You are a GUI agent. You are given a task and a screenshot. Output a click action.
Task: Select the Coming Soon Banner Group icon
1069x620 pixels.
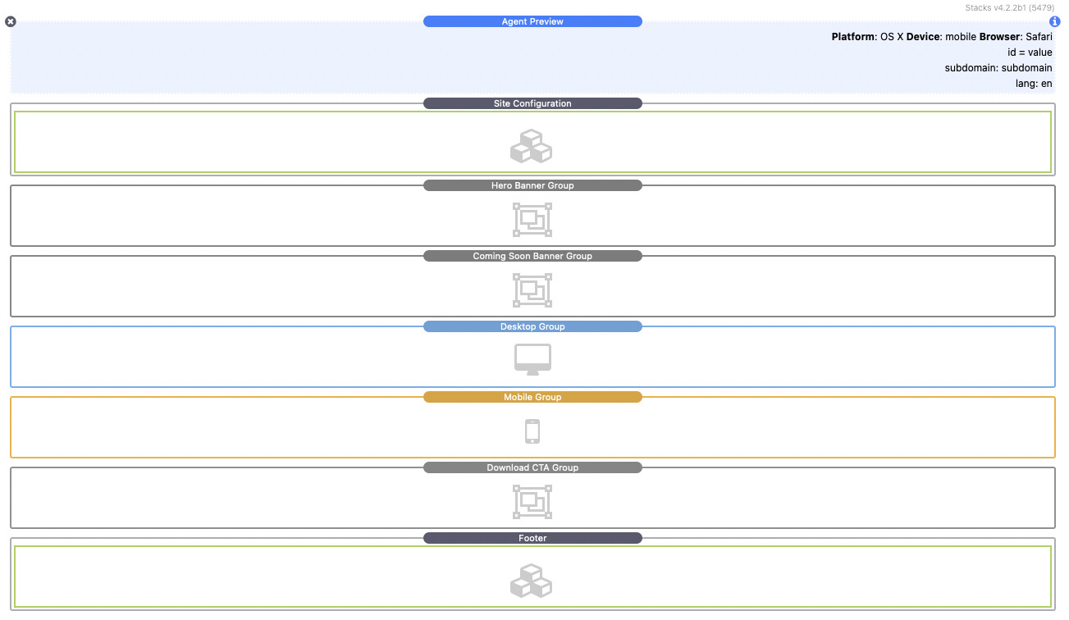coord(532,290)
